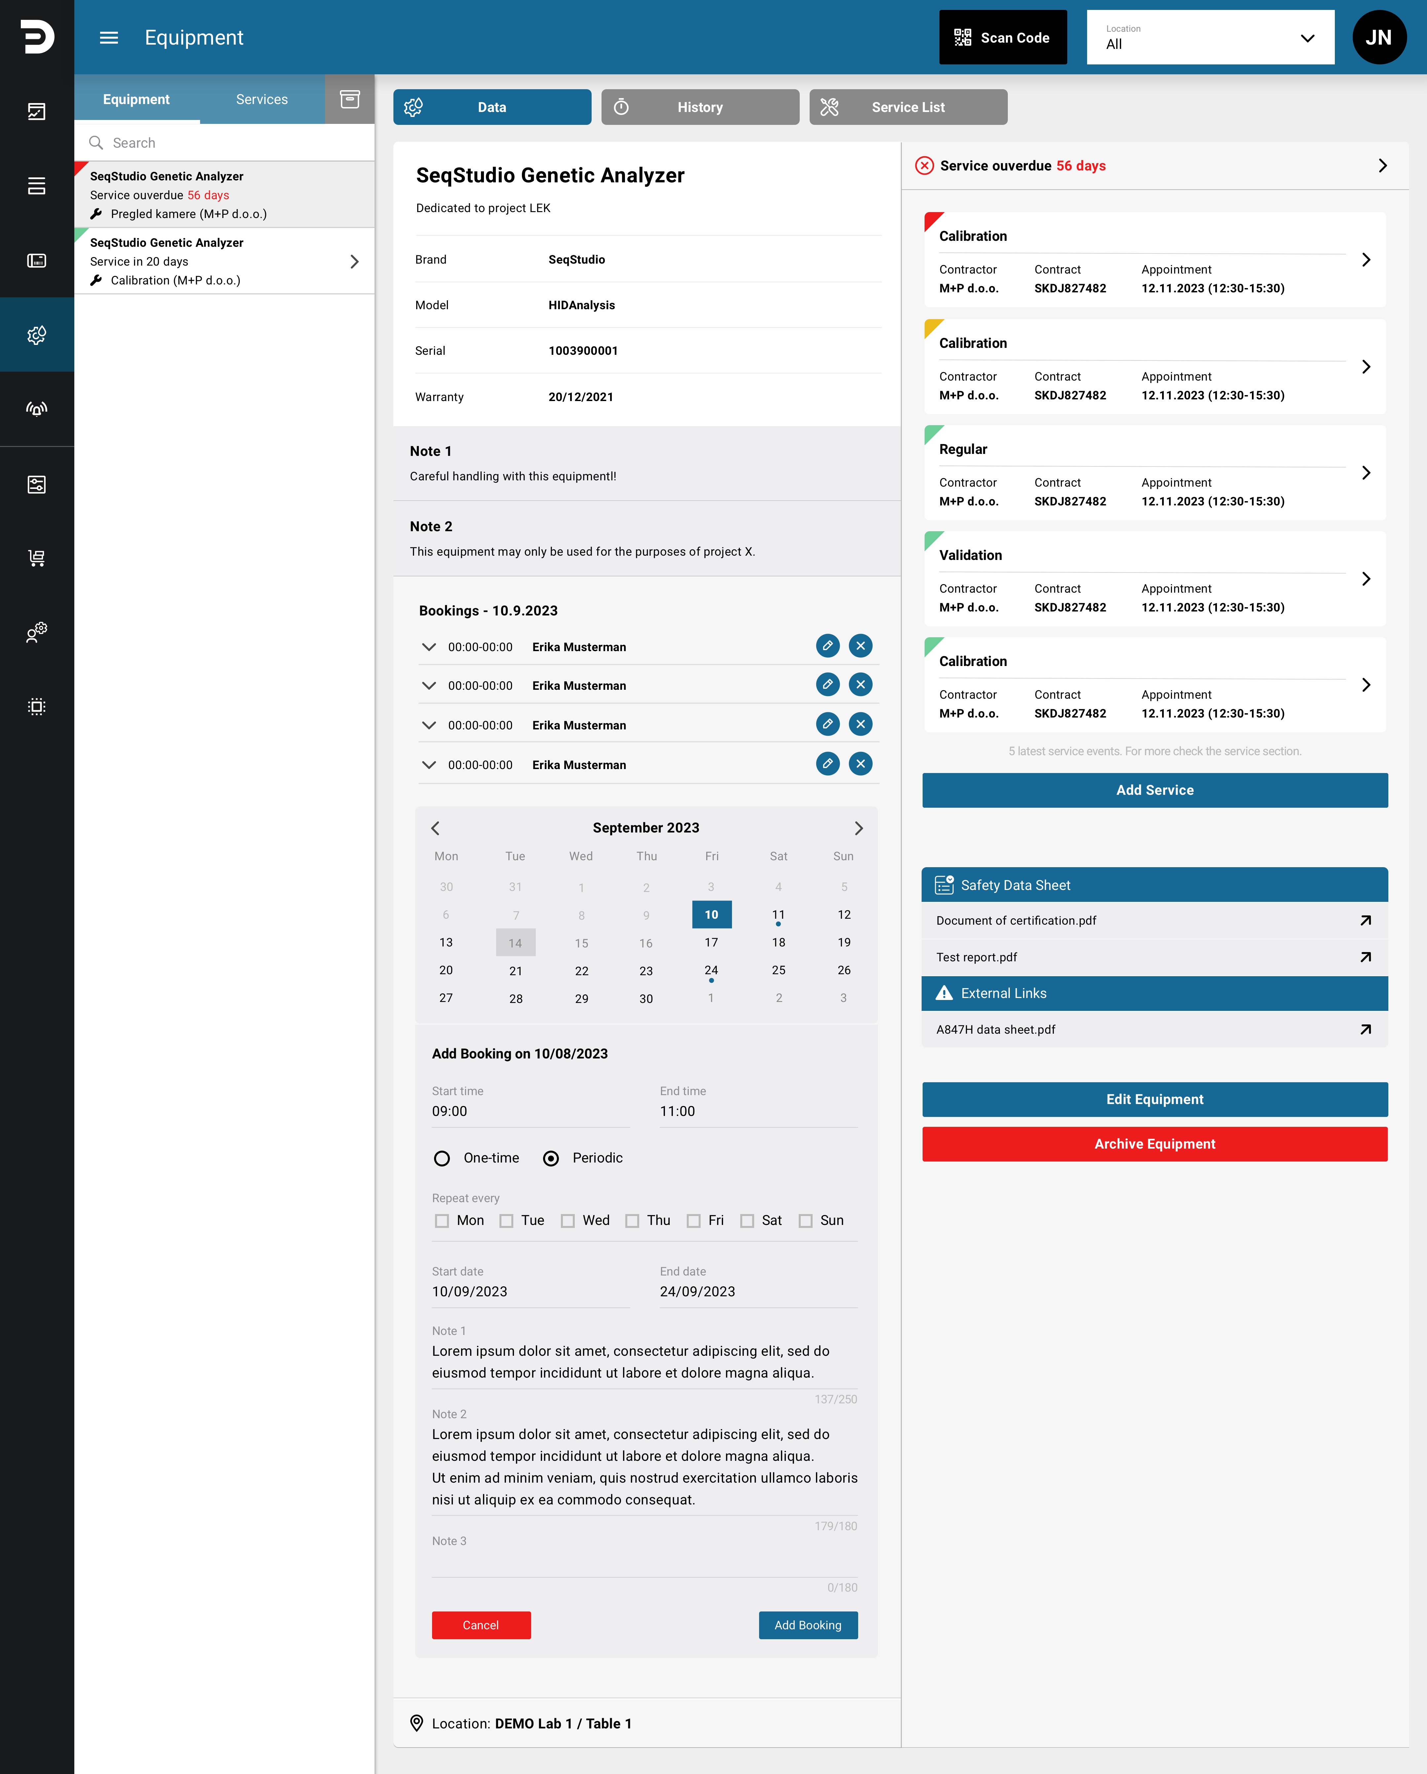The height and width of the screenshot is (1774, 1427).
Task: Open the History tab
Action: pos(700,107)
